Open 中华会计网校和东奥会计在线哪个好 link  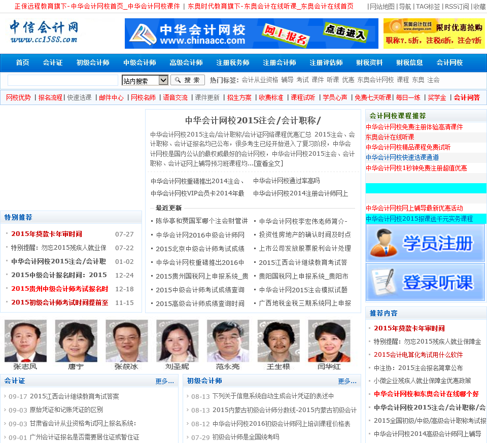(x=427, y=394)
